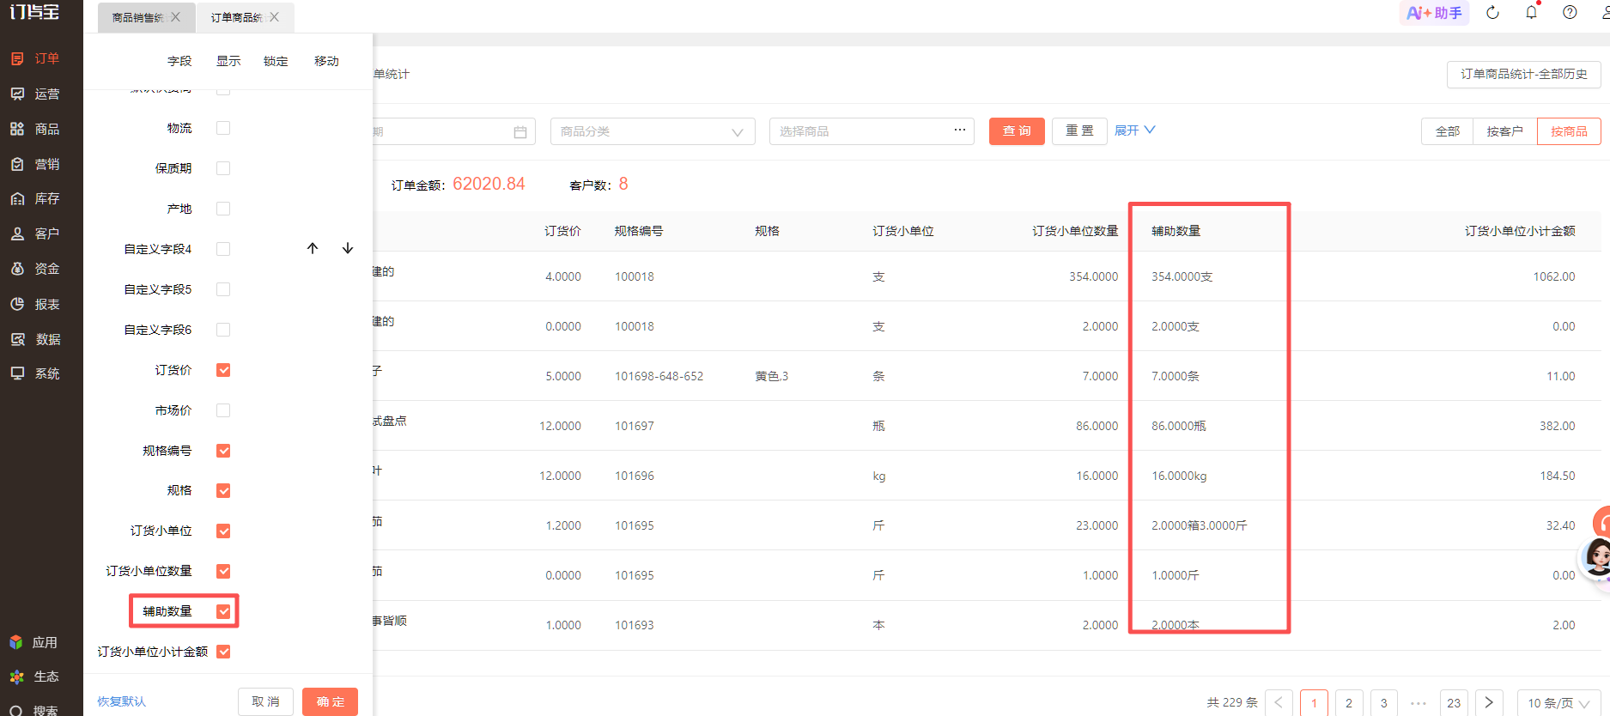1610x716 pixels.
Task: Go to the next results page arrow
Action: [x=1490, y=702]
